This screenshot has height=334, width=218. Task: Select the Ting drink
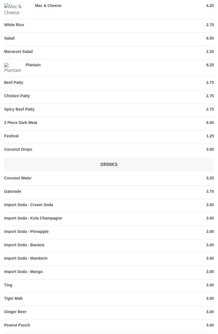coord(8,285)
